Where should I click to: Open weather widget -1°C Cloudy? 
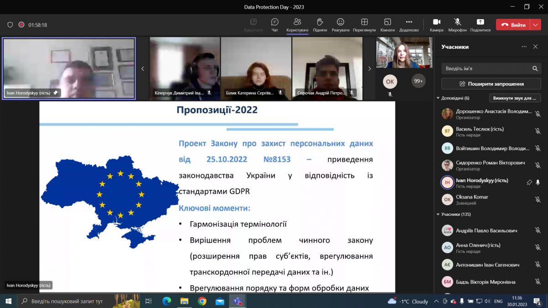click(x=408, y=301)
